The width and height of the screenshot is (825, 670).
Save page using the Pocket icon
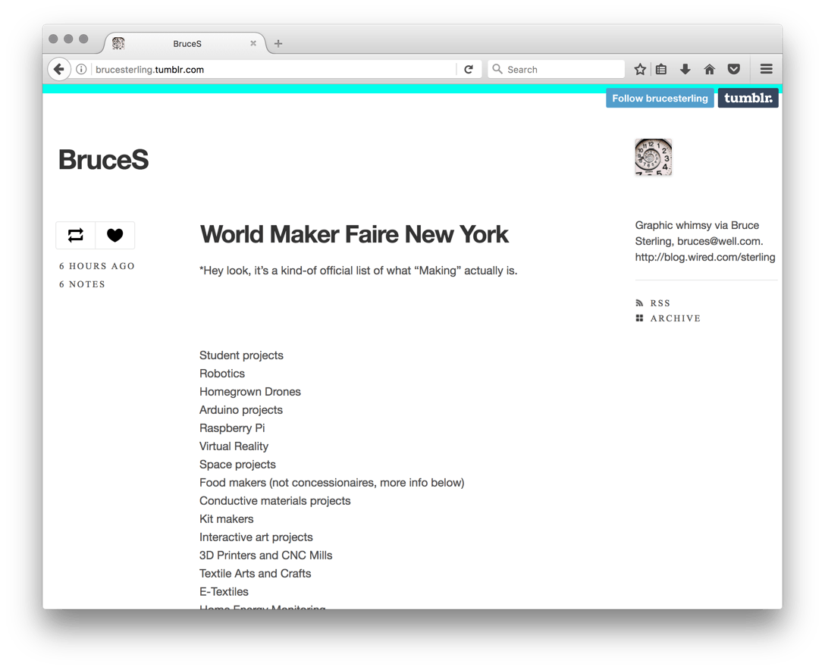pos(733,69)
